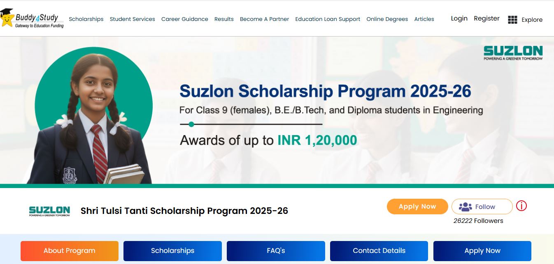Click the red info icon
The image size is (554, 264).
[521, 206]
